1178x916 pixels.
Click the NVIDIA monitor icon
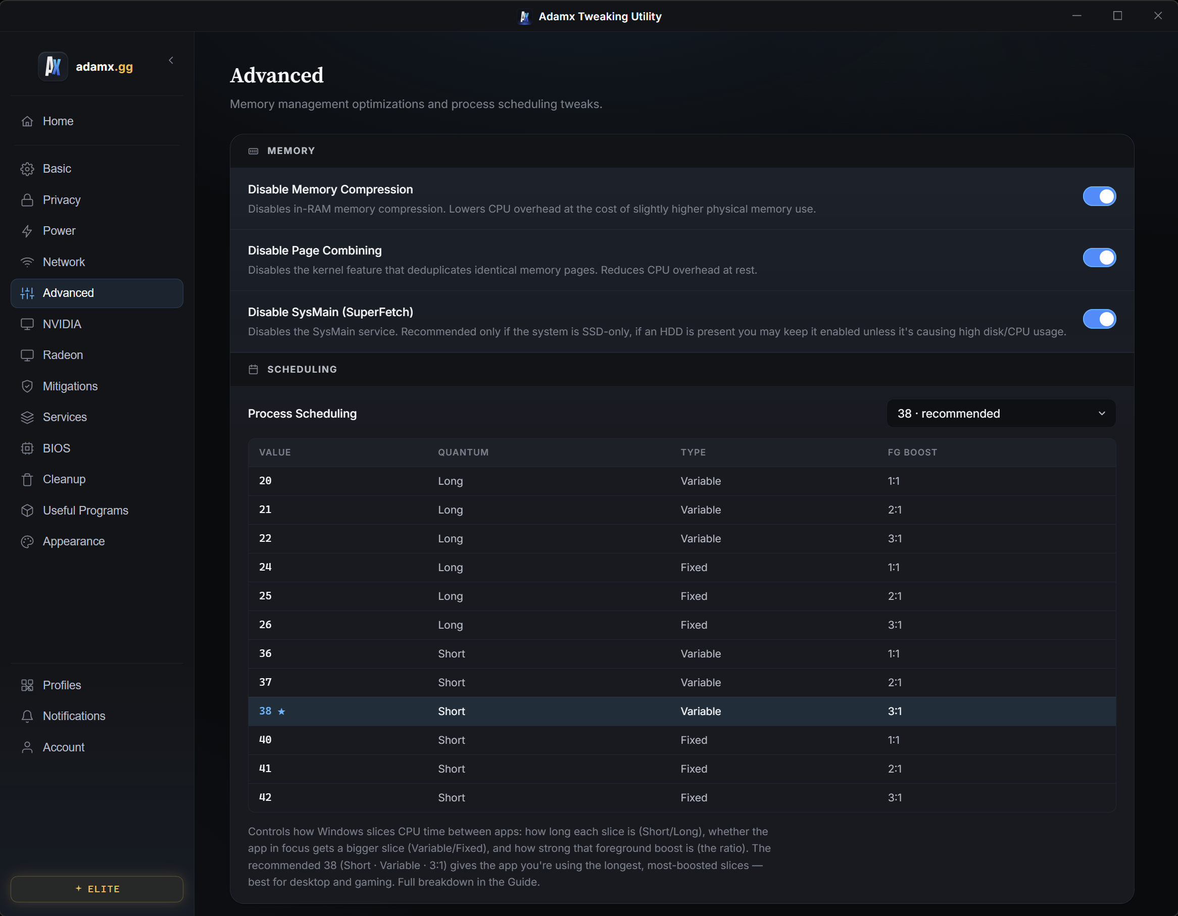point(27,324)
